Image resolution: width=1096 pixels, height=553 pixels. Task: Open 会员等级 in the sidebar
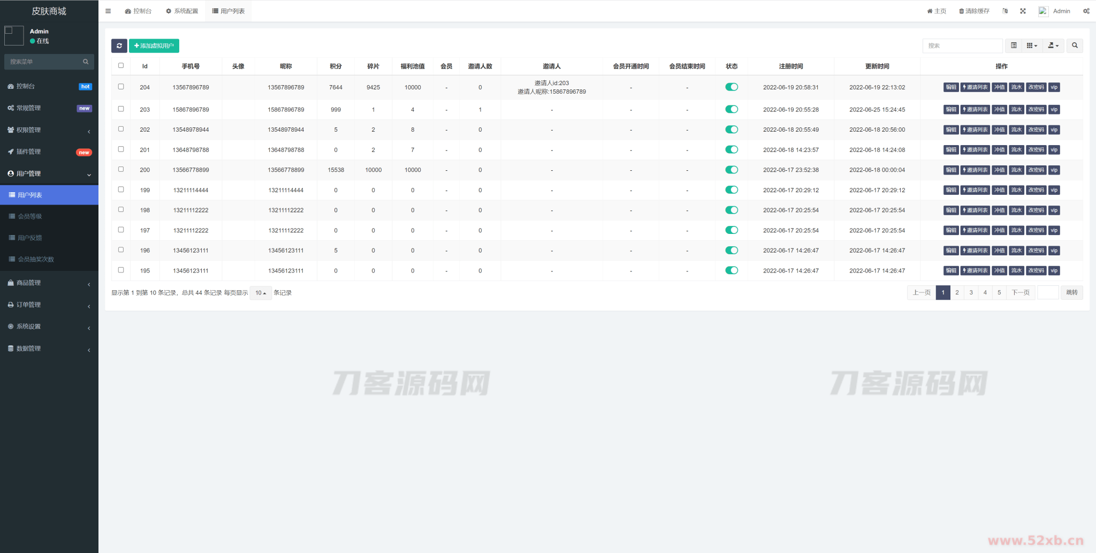30,216
